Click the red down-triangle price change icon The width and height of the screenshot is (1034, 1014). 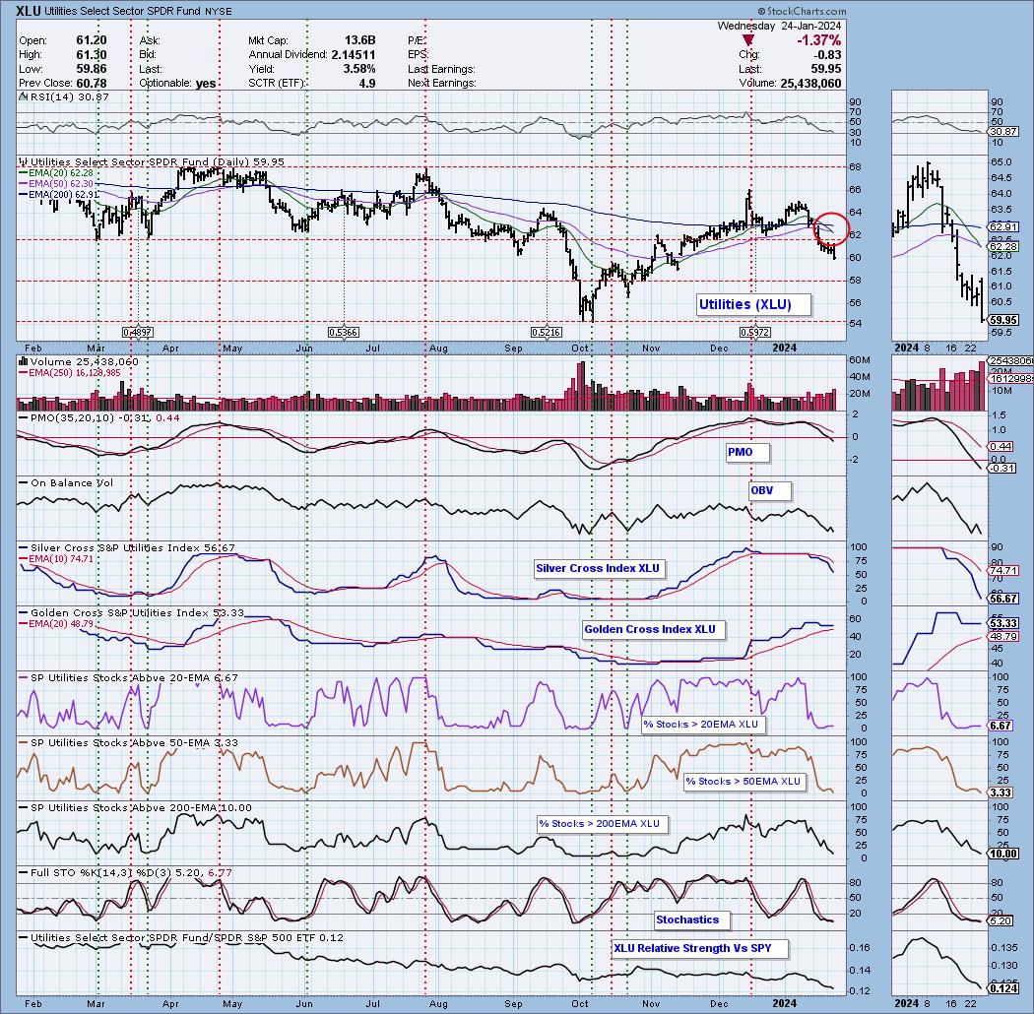pyautogui.click(x=747, y=41)
